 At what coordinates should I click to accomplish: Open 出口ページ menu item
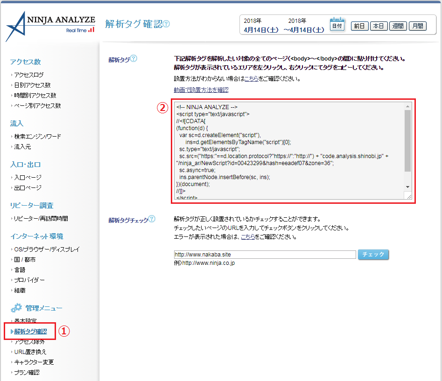tap(28, 188)
